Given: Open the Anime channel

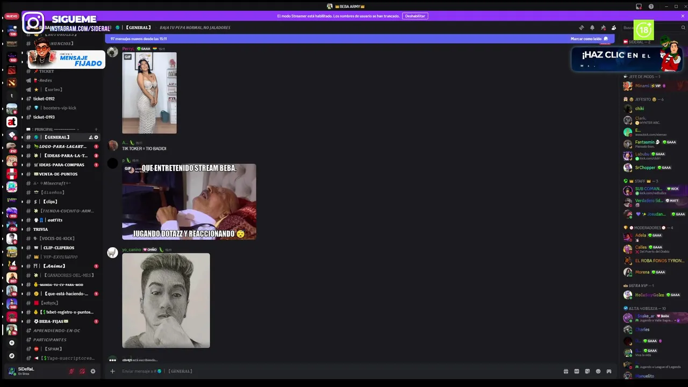Looking at the screenshot, I should [x=62, y=266].
